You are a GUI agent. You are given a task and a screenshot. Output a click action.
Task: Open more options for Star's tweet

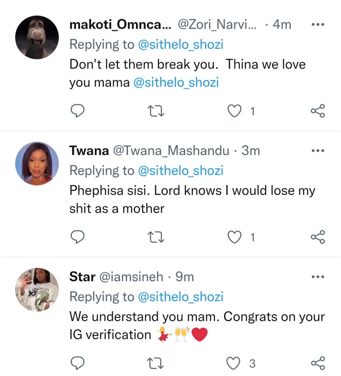(318, 277)
